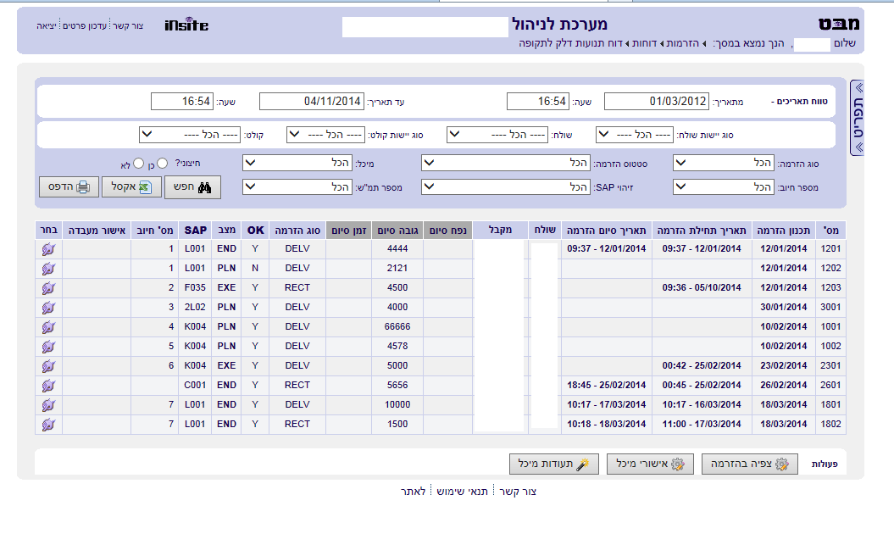
Task: Collapse the תפריט side menu tab
Action: click(858, 117)
